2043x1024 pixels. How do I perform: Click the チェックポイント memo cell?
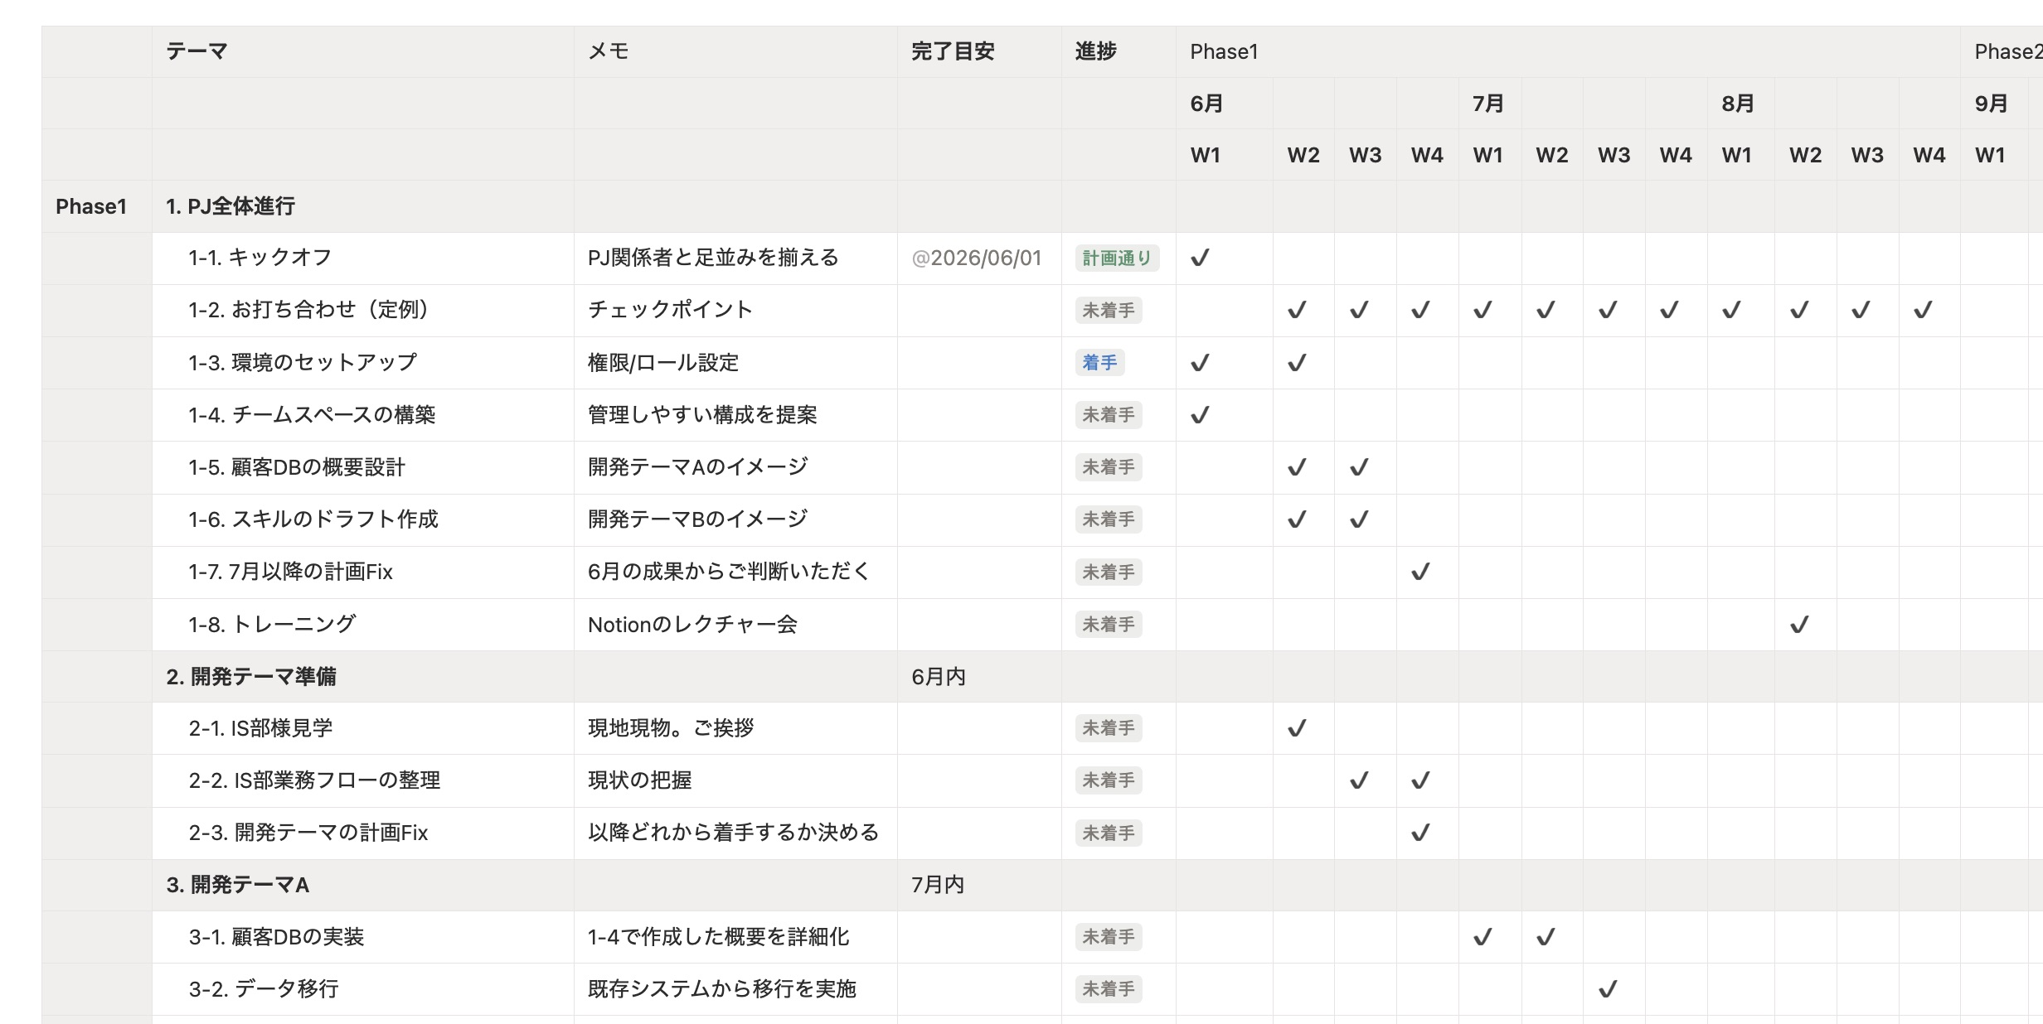click(735, 311)
